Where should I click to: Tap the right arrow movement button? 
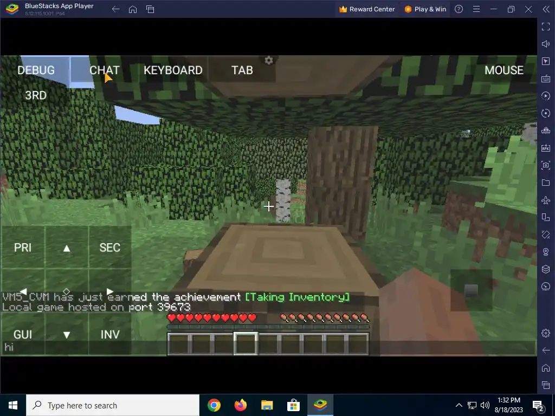pyautogui.click(x=109, y=291)
